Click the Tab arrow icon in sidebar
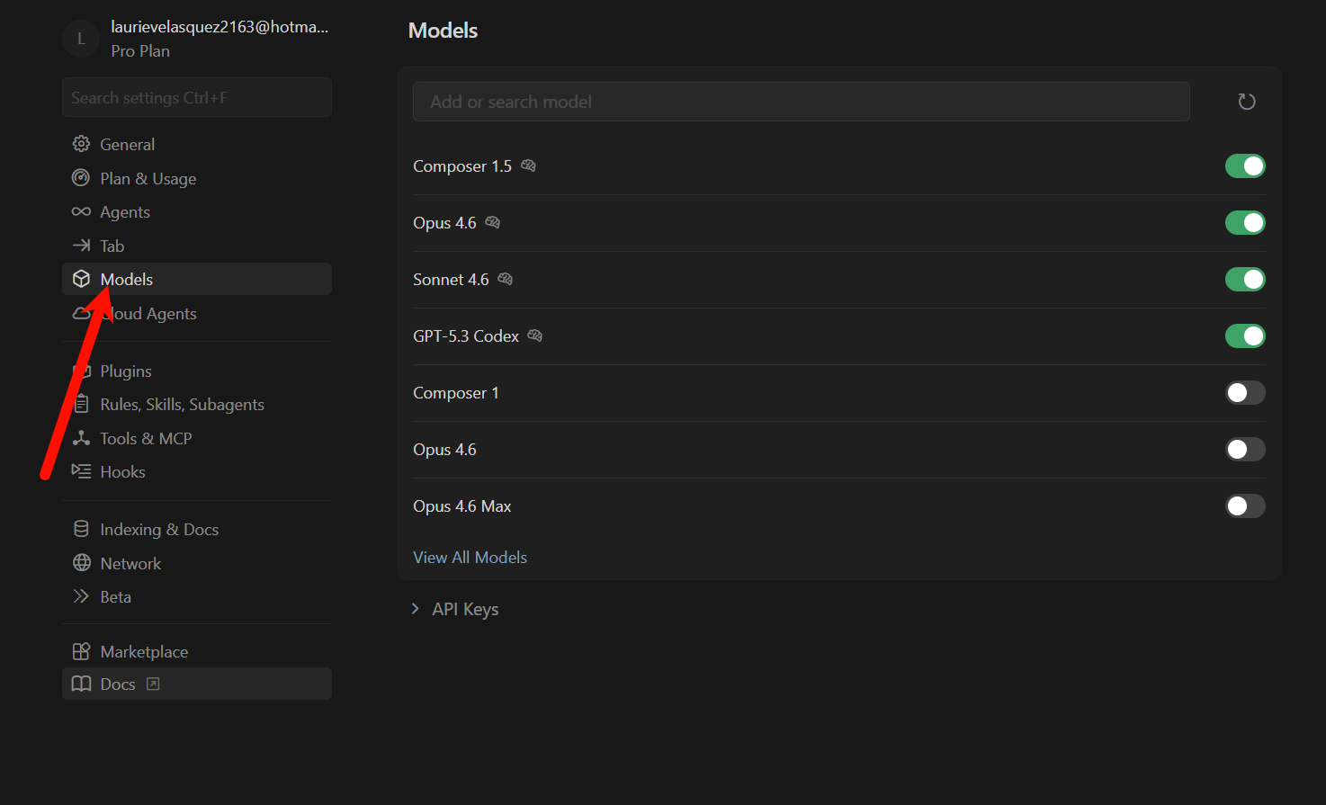 click(x=81, y=246)
